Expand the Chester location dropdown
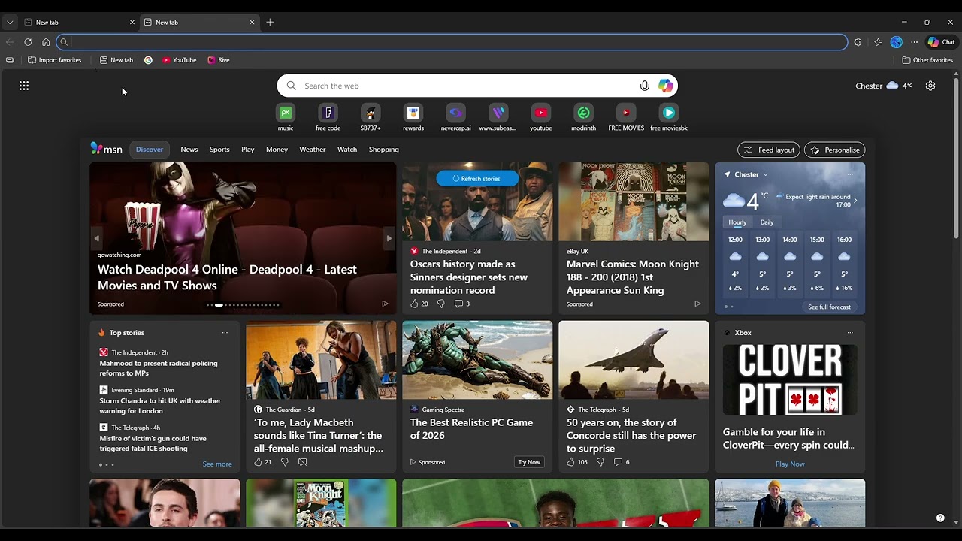This screenshot has width=962, height=541. 765,174
